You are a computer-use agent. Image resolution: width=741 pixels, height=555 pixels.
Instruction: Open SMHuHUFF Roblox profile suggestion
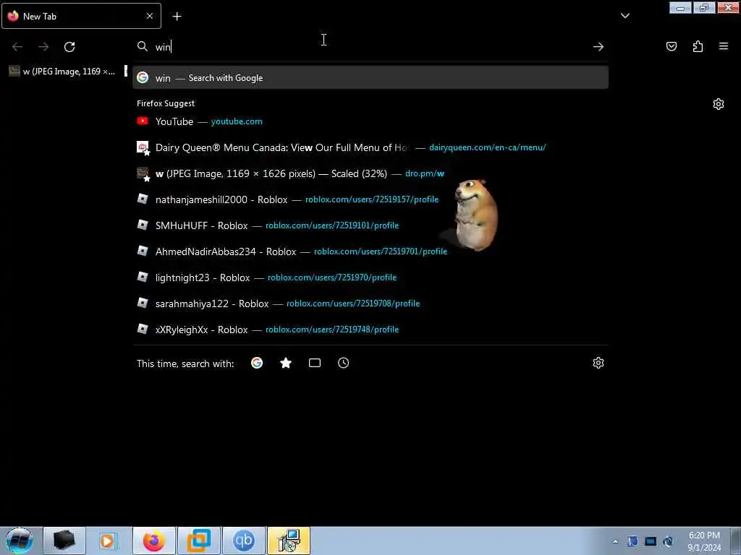[370, 225]
